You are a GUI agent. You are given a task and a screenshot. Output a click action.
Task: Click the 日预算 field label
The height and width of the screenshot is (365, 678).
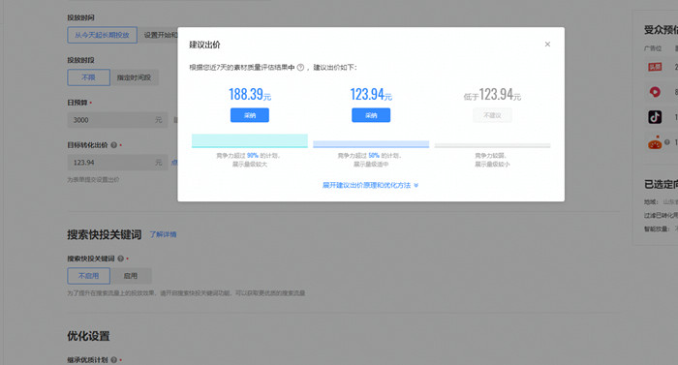tap(77, 103)
